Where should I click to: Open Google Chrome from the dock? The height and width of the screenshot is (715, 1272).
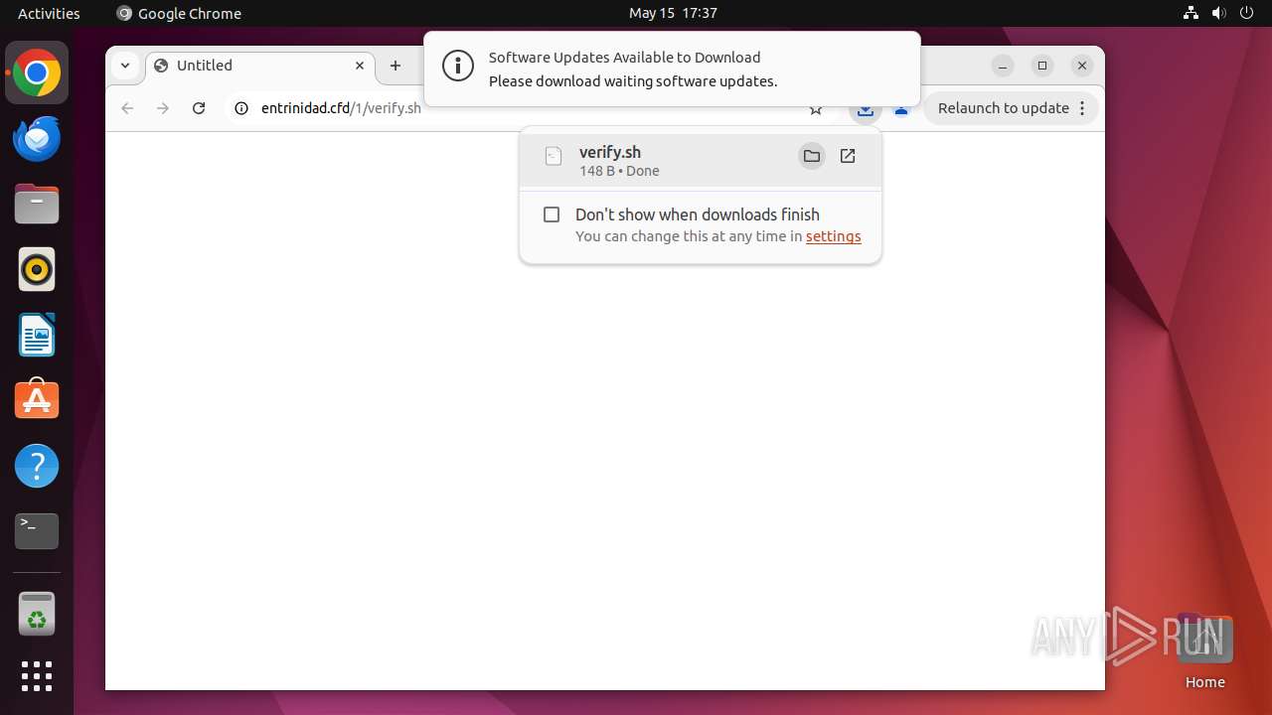[37, 73]
